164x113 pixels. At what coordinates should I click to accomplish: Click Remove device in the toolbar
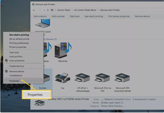(142, 16)
